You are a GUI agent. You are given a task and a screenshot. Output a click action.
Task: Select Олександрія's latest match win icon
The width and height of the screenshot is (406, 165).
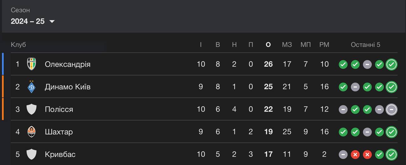(391, 64)
